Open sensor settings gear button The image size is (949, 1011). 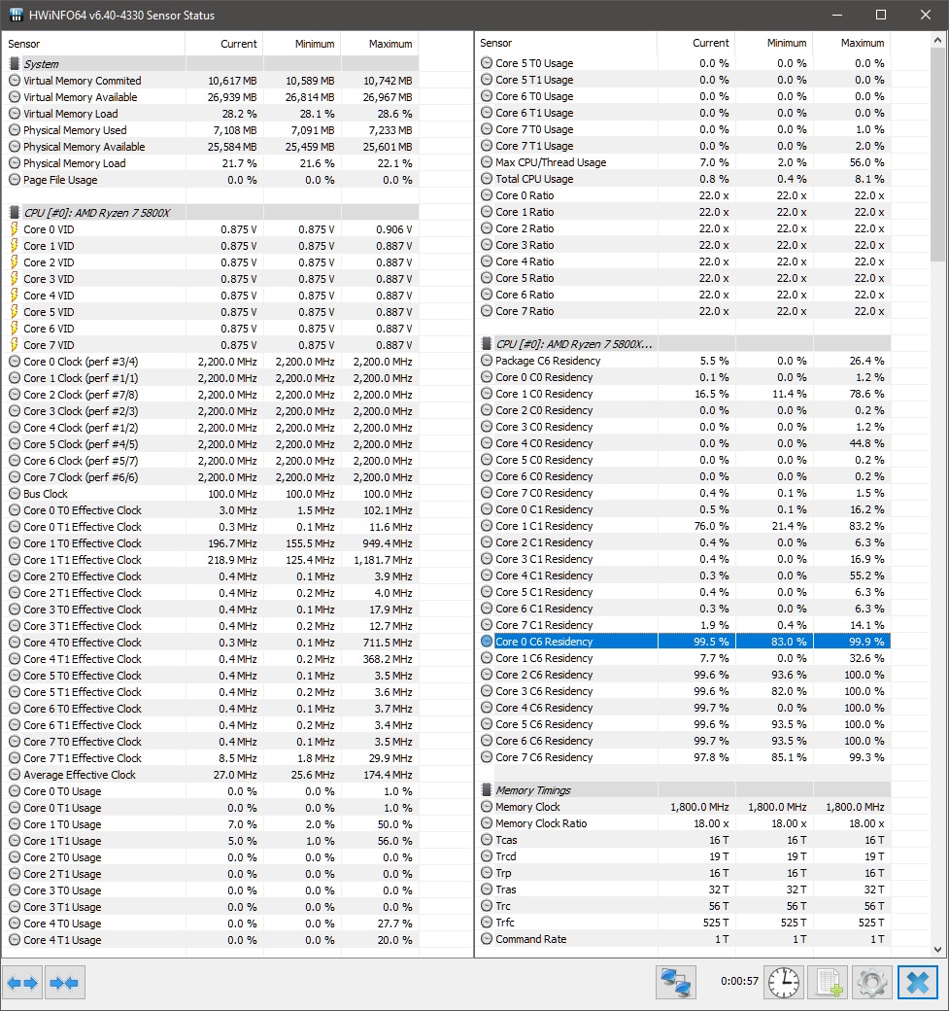872,983
